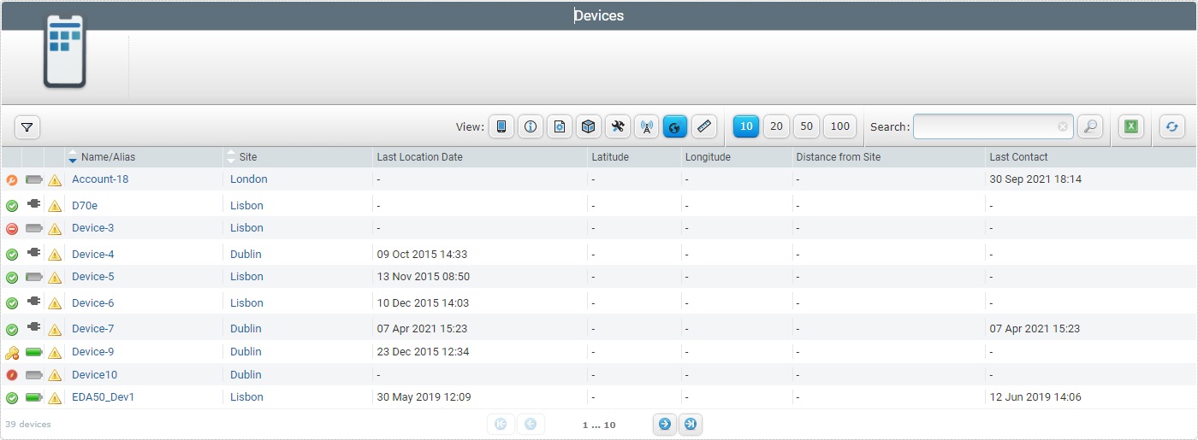The width and height of the screenshot is (1198, 440).
Task: Click the date 30 May 2019 12:09
Action: pyautogui.click(x=424, y=397)
